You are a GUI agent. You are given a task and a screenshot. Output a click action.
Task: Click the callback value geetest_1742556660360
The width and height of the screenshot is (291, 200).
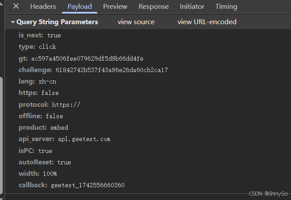click(87, 185)
